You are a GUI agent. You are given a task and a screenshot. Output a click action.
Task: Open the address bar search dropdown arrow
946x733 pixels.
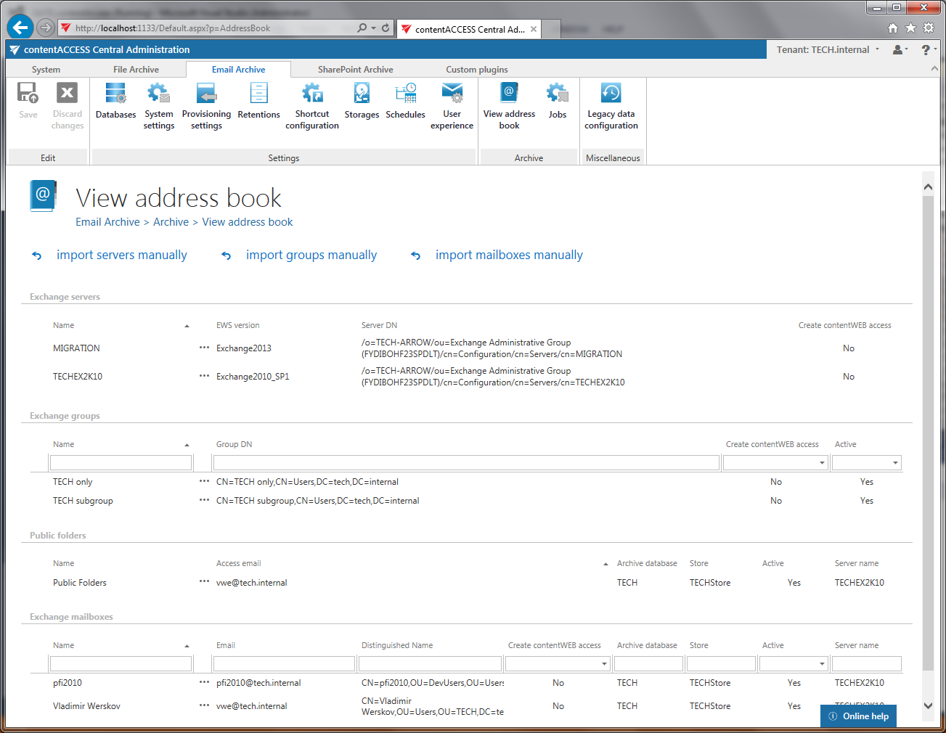click(x=373, y=28)
